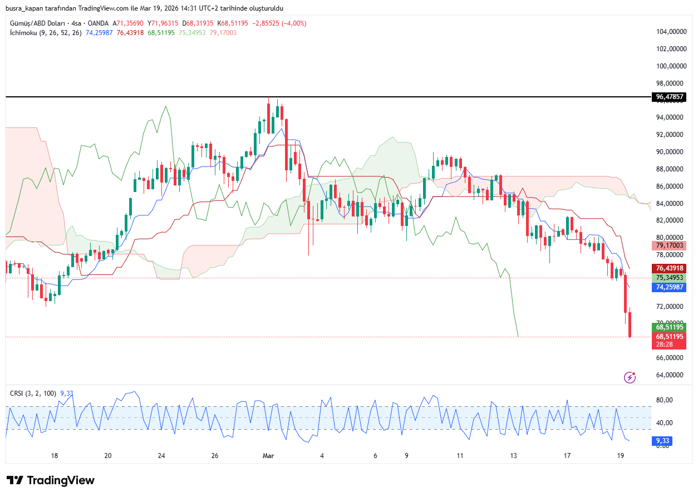Click the pink 79,17003 price axis label
Screen dimensions: 698x497
[669, 245]
